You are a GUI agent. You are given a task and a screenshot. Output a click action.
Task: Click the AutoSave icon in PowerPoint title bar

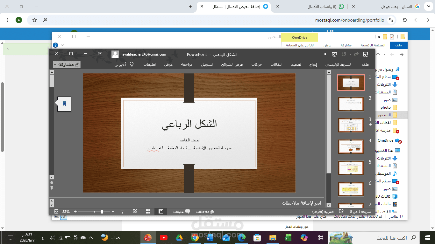366,54
